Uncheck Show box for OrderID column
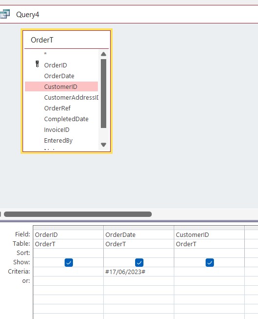Image resolution: width=258 pixels, height=319 pixels. click(x=69, y=262)
